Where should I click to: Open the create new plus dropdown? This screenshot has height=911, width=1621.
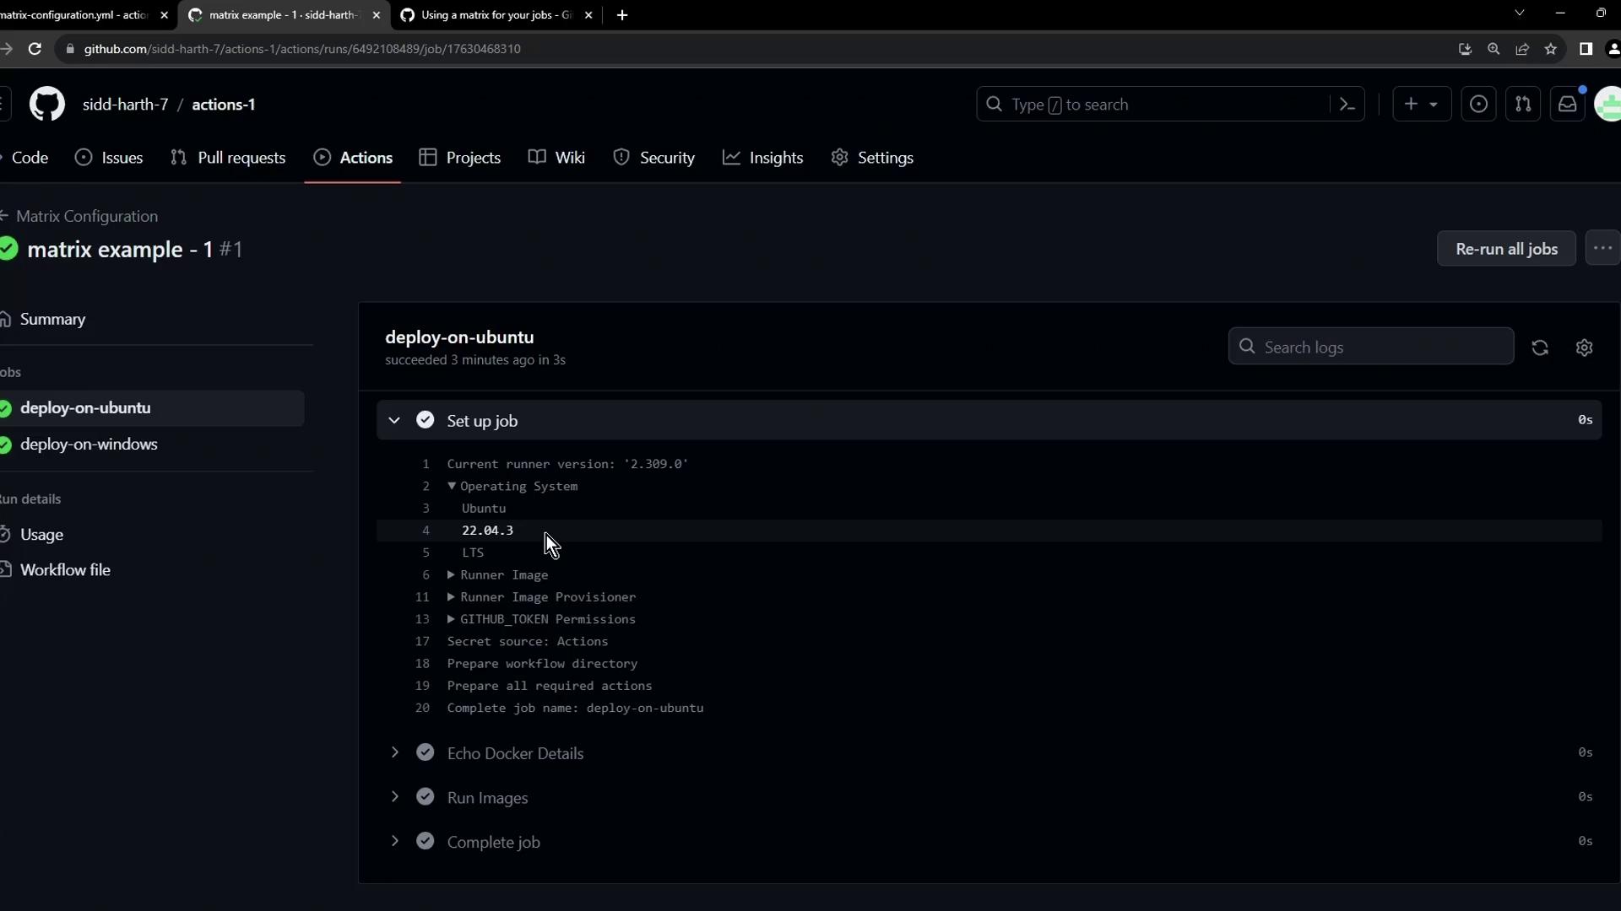tap(1421, 105)
